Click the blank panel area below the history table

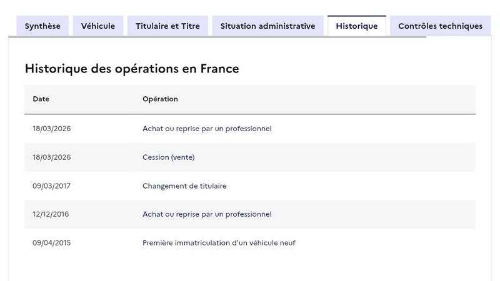(x=250, y=269)
